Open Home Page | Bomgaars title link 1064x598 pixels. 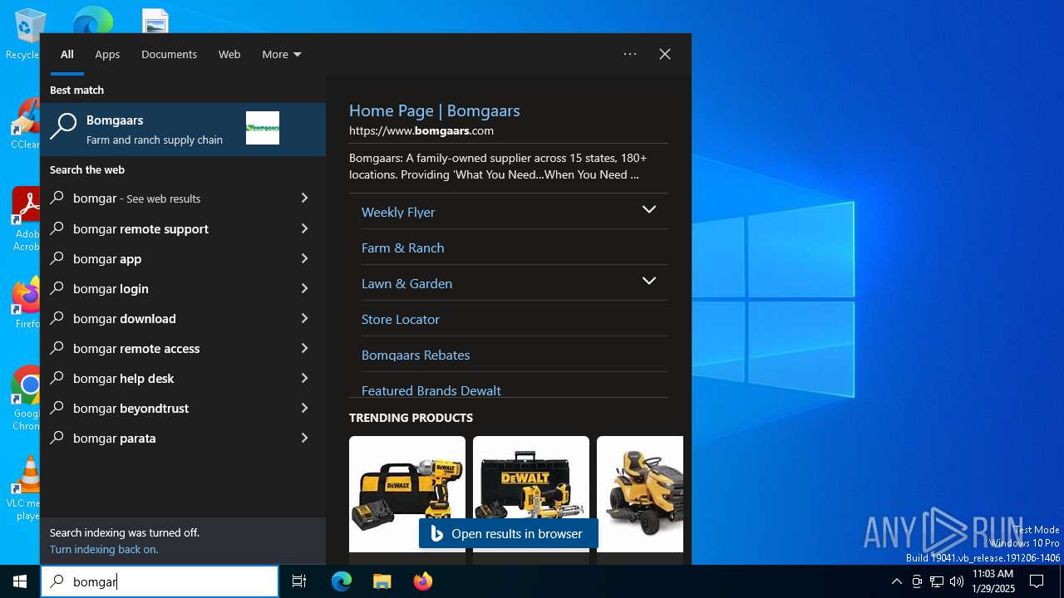434,110
